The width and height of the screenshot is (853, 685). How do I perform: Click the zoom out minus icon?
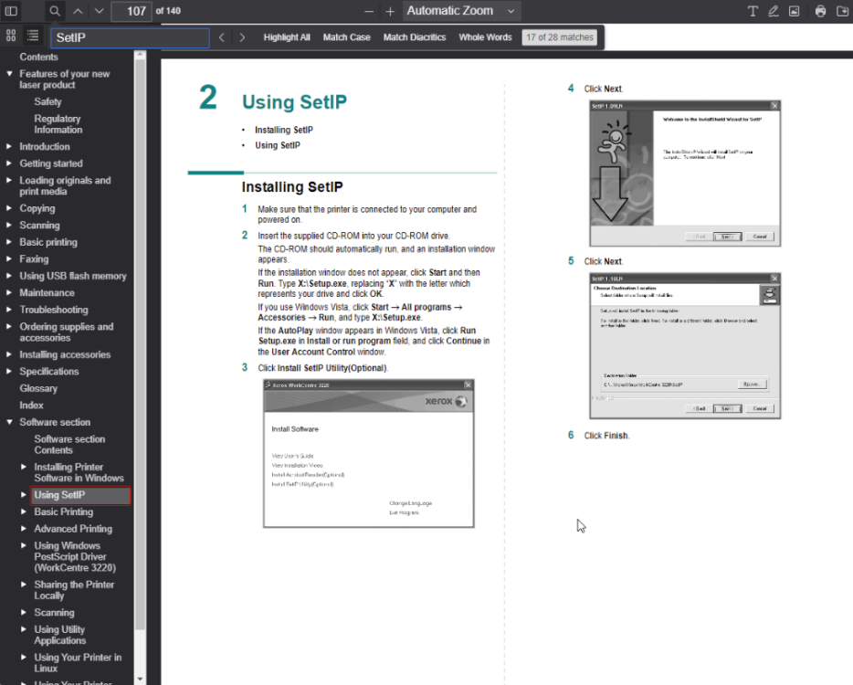pos(369,11)
